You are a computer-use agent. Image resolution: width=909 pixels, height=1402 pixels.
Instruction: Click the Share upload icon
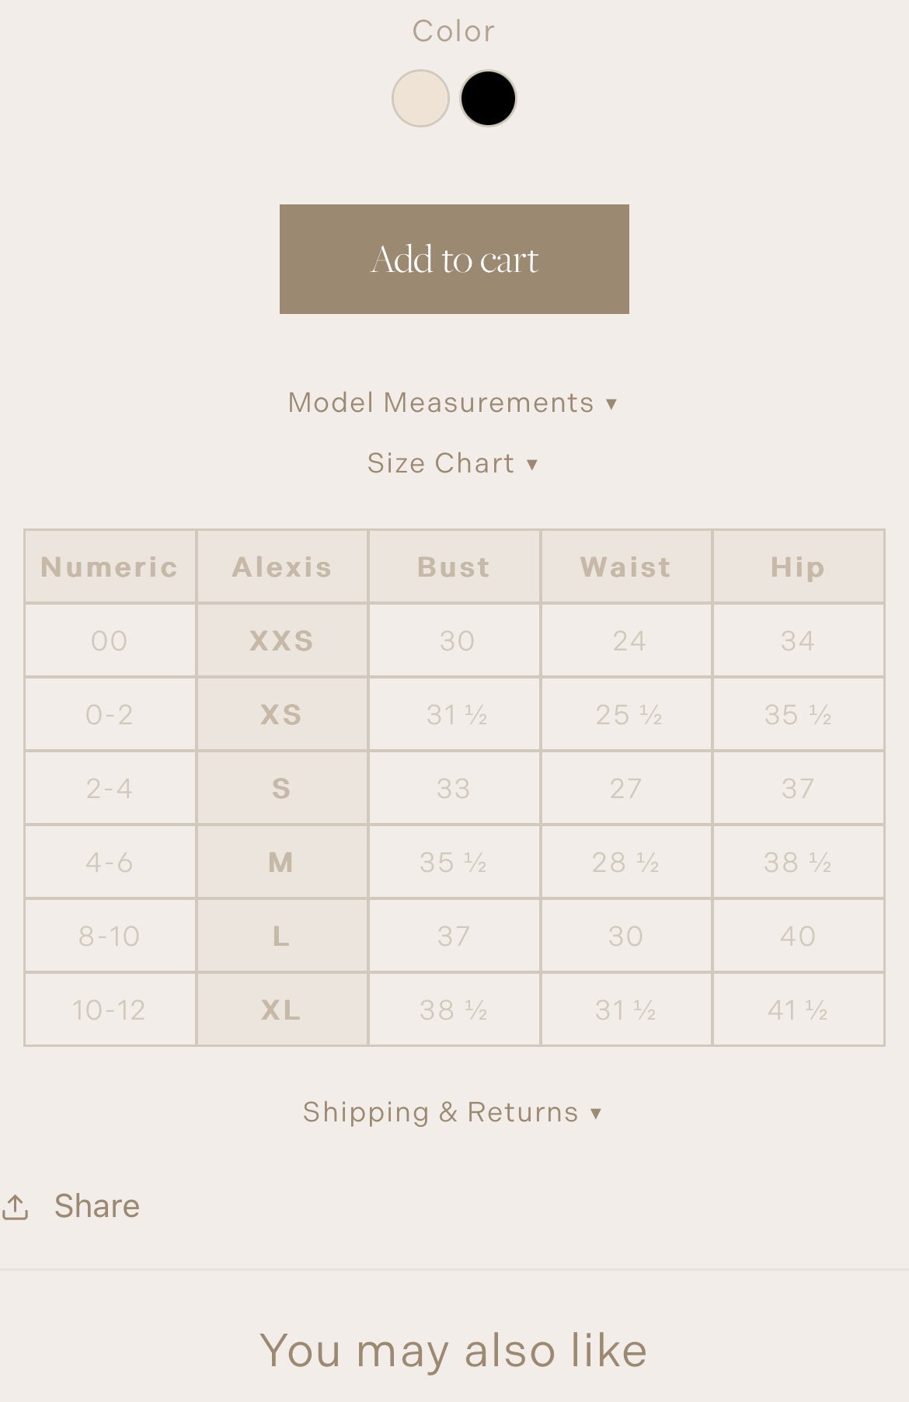click(16, 1206)
